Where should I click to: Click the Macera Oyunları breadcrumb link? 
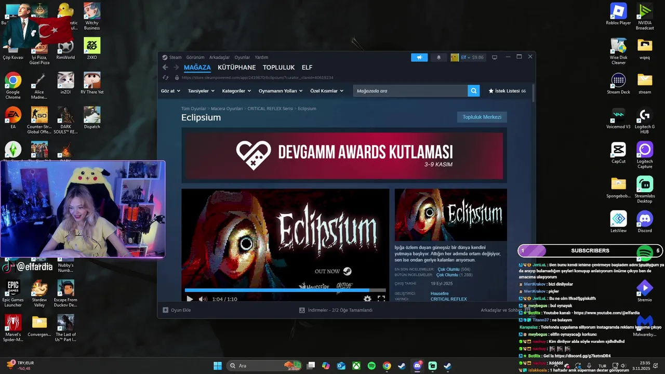227,109
